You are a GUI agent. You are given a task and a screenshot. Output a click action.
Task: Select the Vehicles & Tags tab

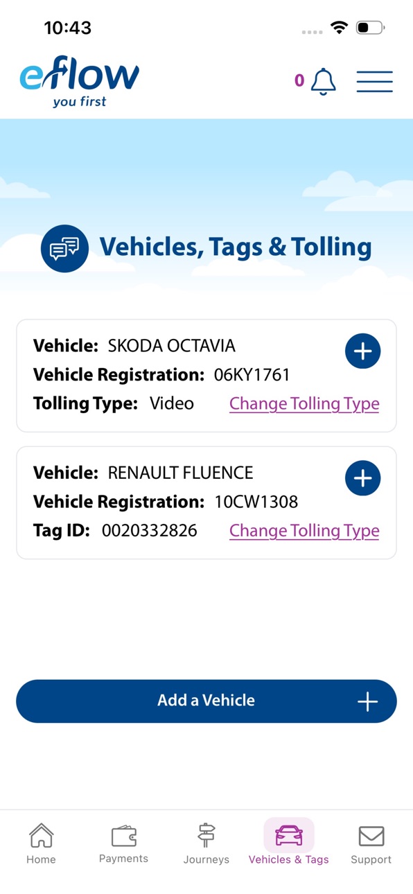point(289,842)
